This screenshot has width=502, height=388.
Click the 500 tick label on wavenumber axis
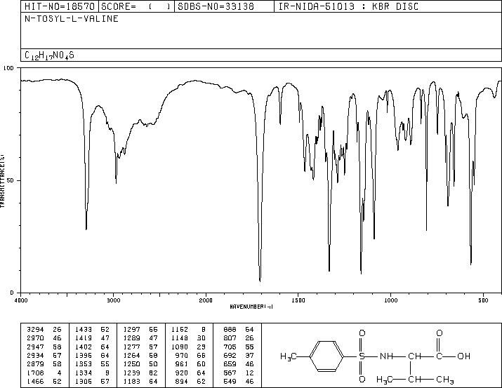(483, 300)
